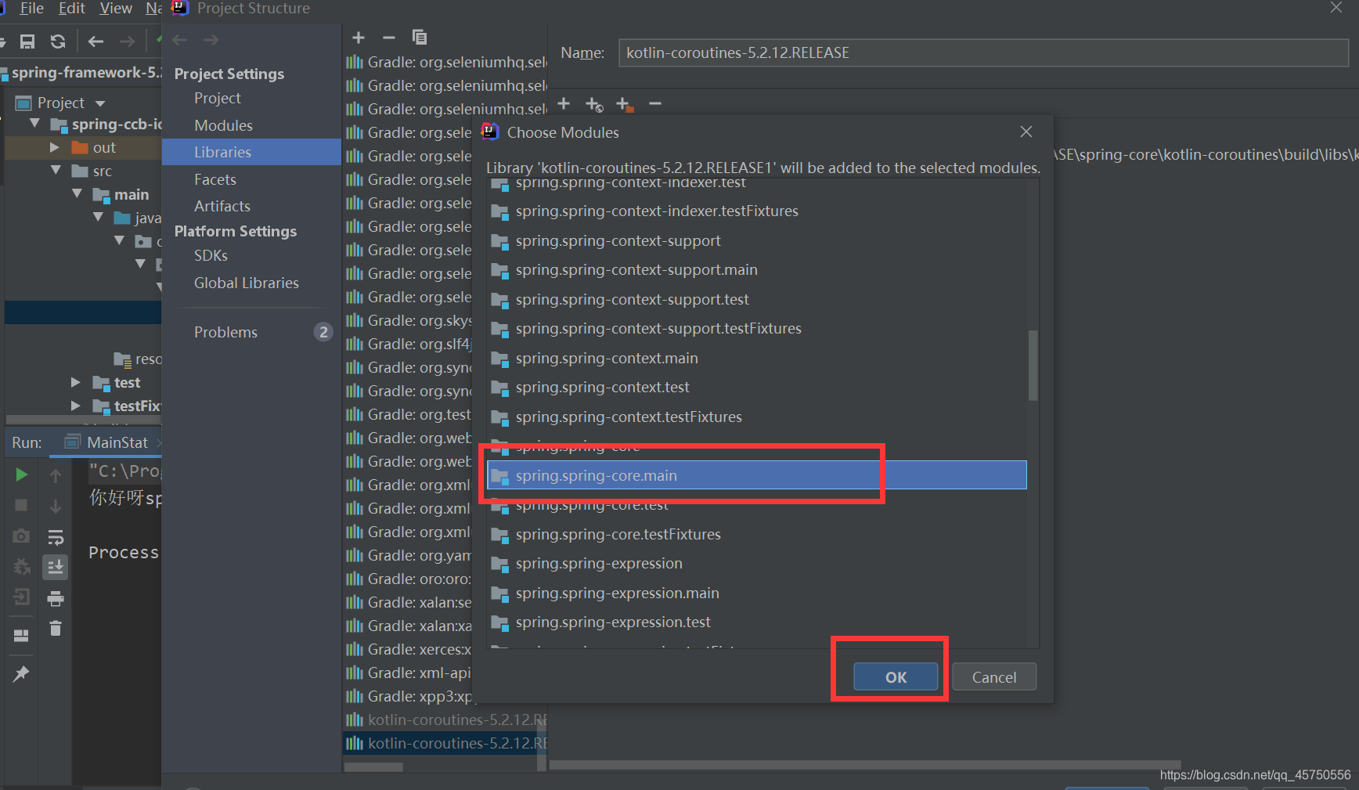Image resolution: width=1359 pixels, height=790 pixels.
Task: Add a new project library with plus icon
Action: click(x=359, y=37)
